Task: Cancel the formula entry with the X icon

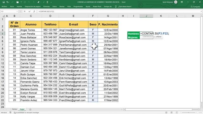Action: tap(25, 11)
